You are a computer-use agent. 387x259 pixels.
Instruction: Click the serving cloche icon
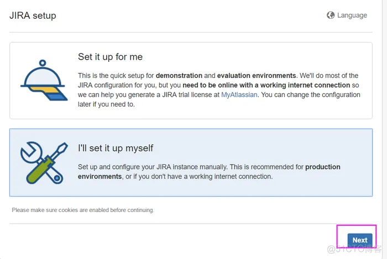click(44, 80)
